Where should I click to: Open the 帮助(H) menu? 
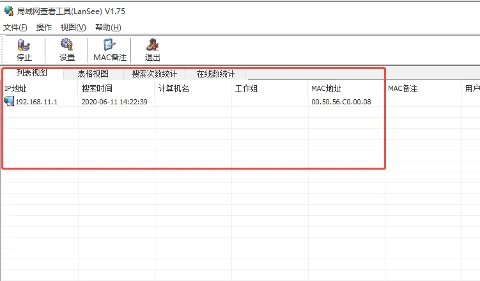click(108, 28)
